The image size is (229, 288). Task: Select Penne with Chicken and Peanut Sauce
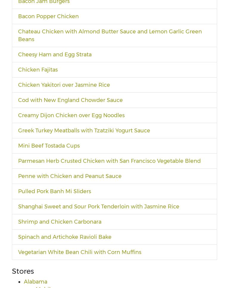[70, 176]
